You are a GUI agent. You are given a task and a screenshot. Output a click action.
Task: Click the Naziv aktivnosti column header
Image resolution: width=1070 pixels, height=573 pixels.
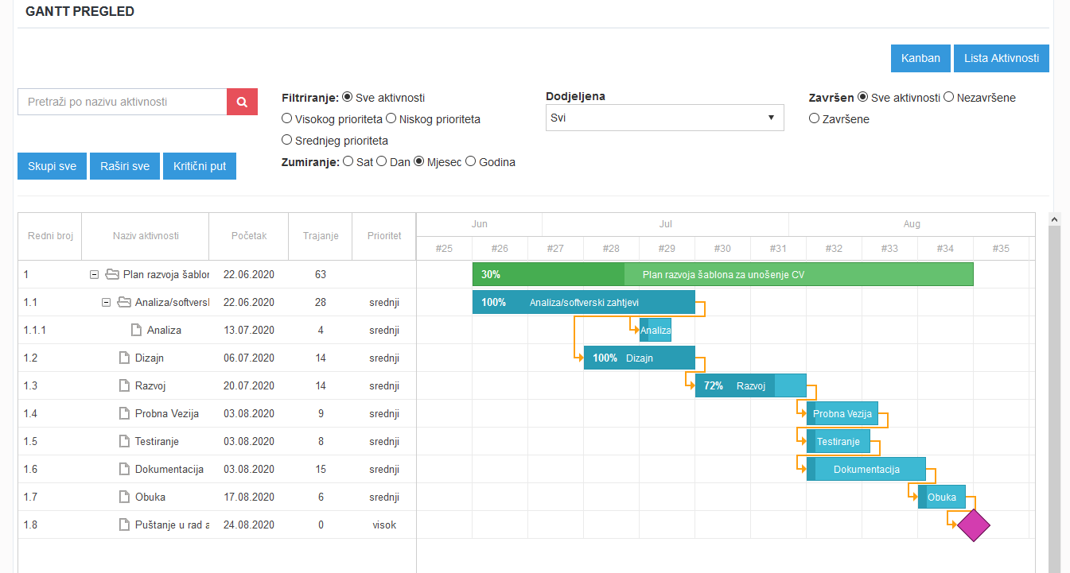tap(146, 236)
